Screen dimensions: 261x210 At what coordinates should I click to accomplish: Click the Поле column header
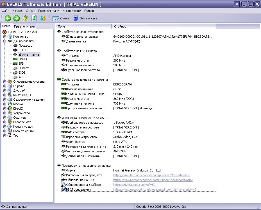pos(84,26)
